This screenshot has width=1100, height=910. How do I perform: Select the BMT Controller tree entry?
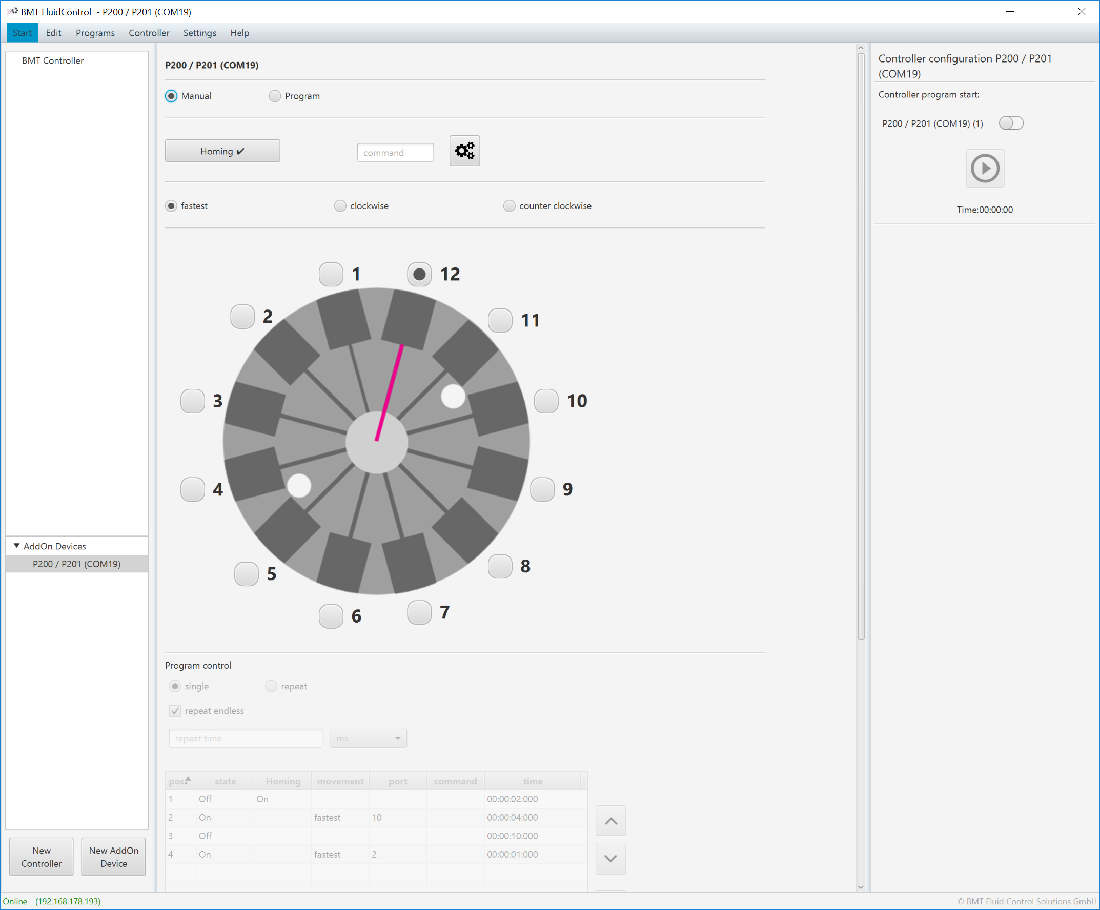tap(53, 61)
